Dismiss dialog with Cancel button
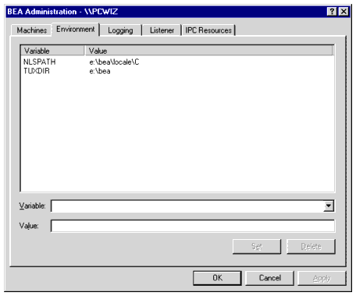The image size is (356, 303). tap(270, 278)
